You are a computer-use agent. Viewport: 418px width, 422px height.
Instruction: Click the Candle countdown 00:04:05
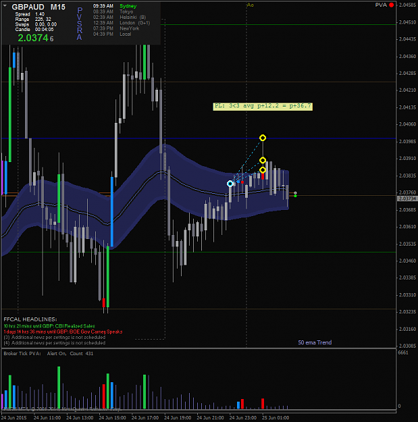[x=34, y=29]
